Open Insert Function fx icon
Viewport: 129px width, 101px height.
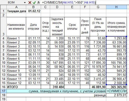tap(38, 3)
